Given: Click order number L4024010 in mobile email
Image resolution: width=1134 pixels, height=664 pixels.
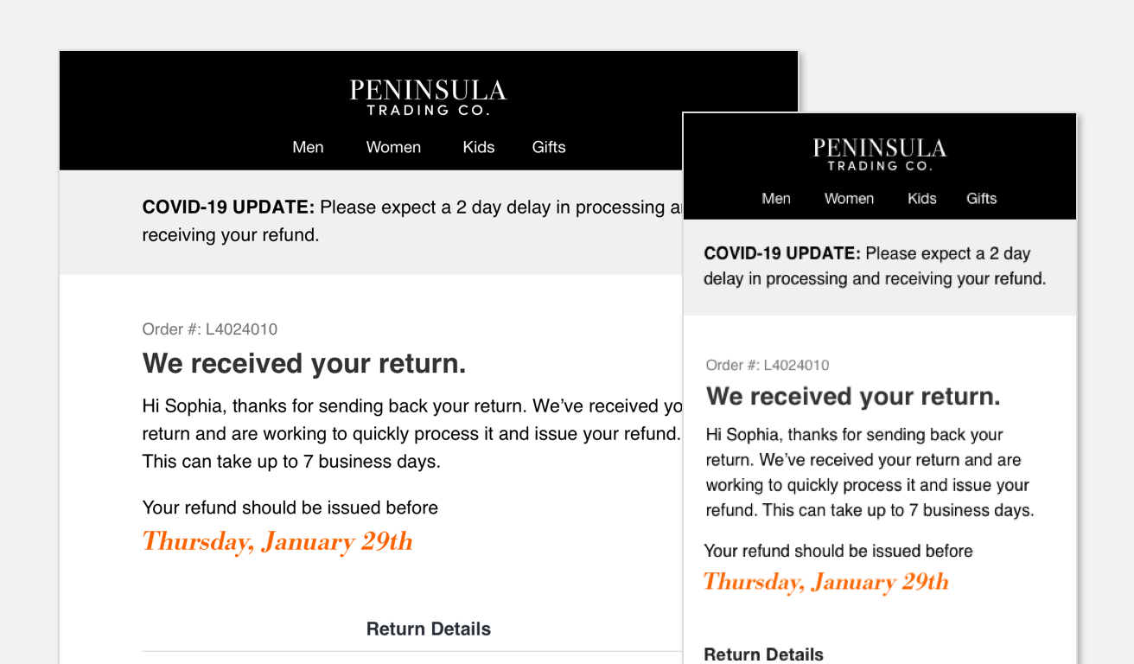Looking at the screenshot, I should [796, 366].
